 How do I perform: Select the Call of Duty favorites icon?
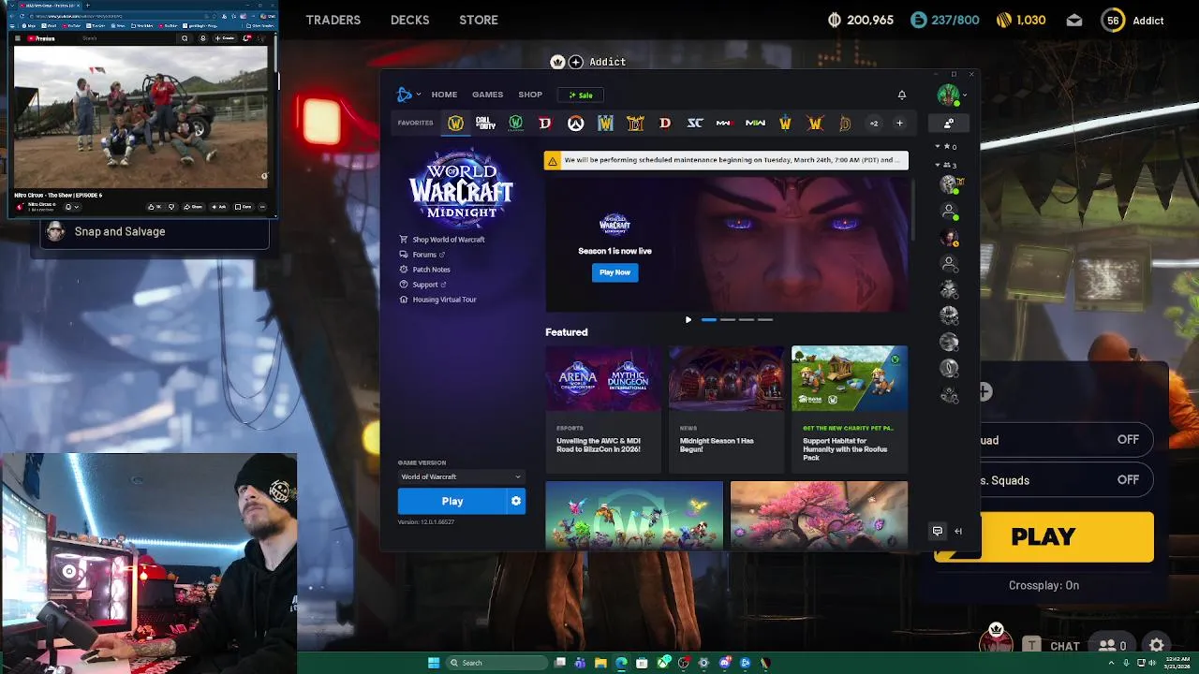coord(485,123)
